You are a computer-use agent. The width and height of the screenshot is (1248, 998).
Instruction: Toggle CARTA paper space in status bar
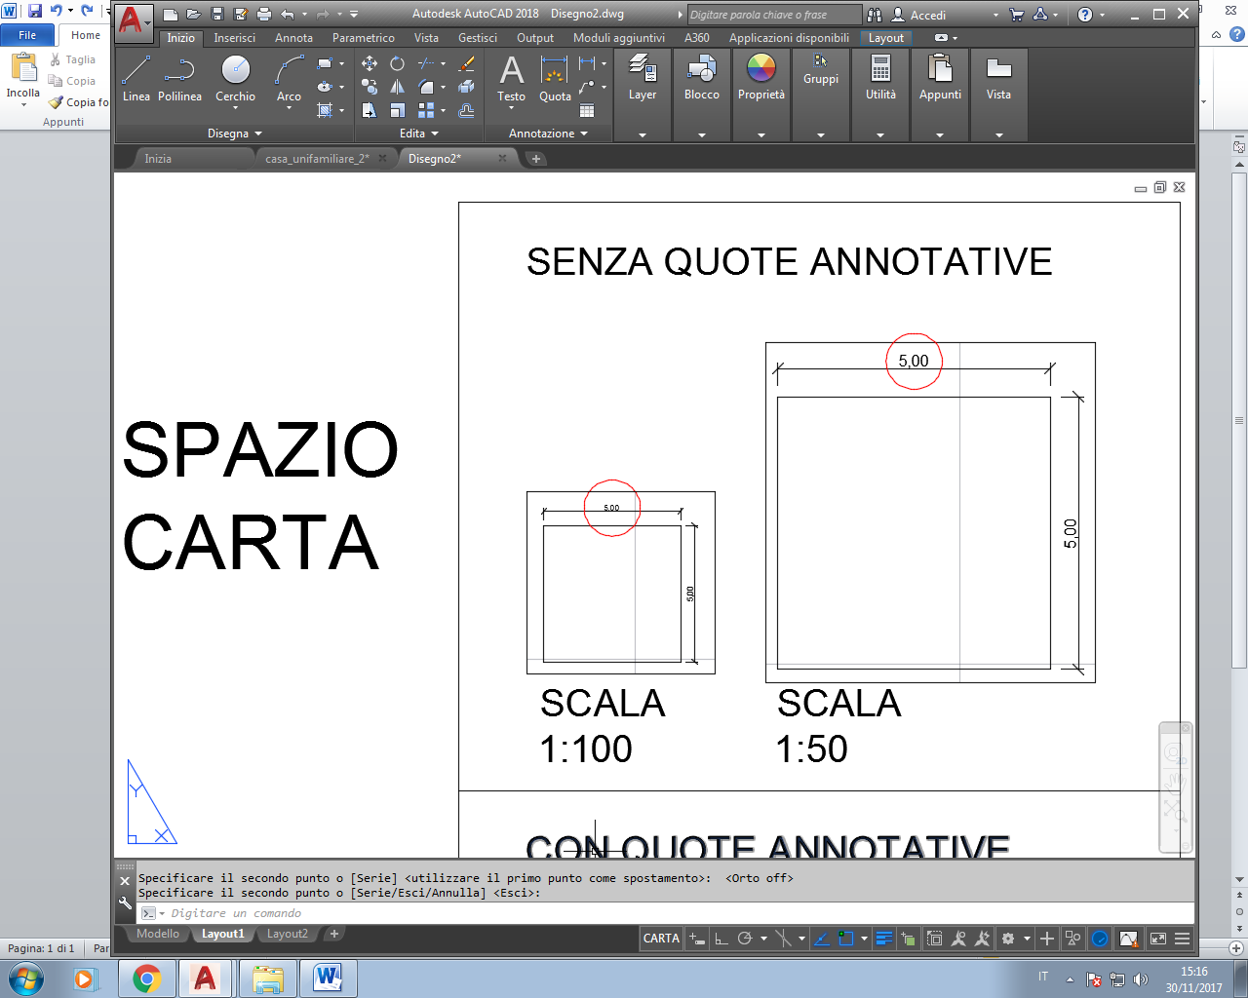(661, 939)
